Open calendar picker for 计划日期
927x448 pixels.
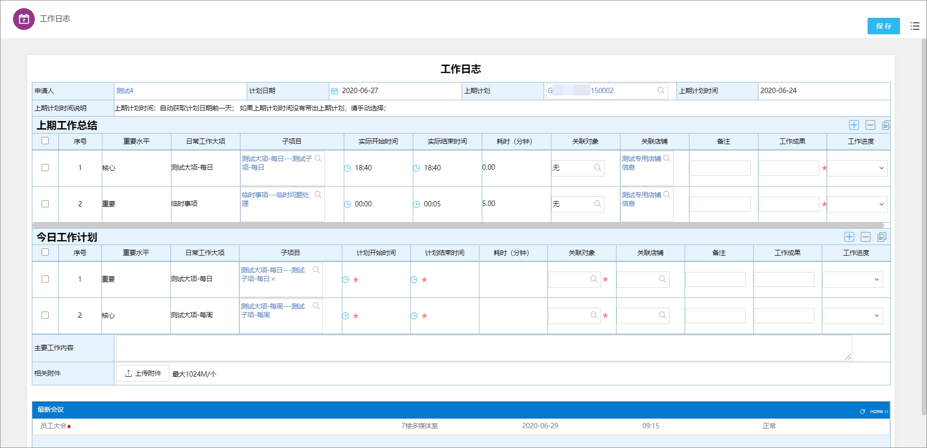tap(335, 91)
